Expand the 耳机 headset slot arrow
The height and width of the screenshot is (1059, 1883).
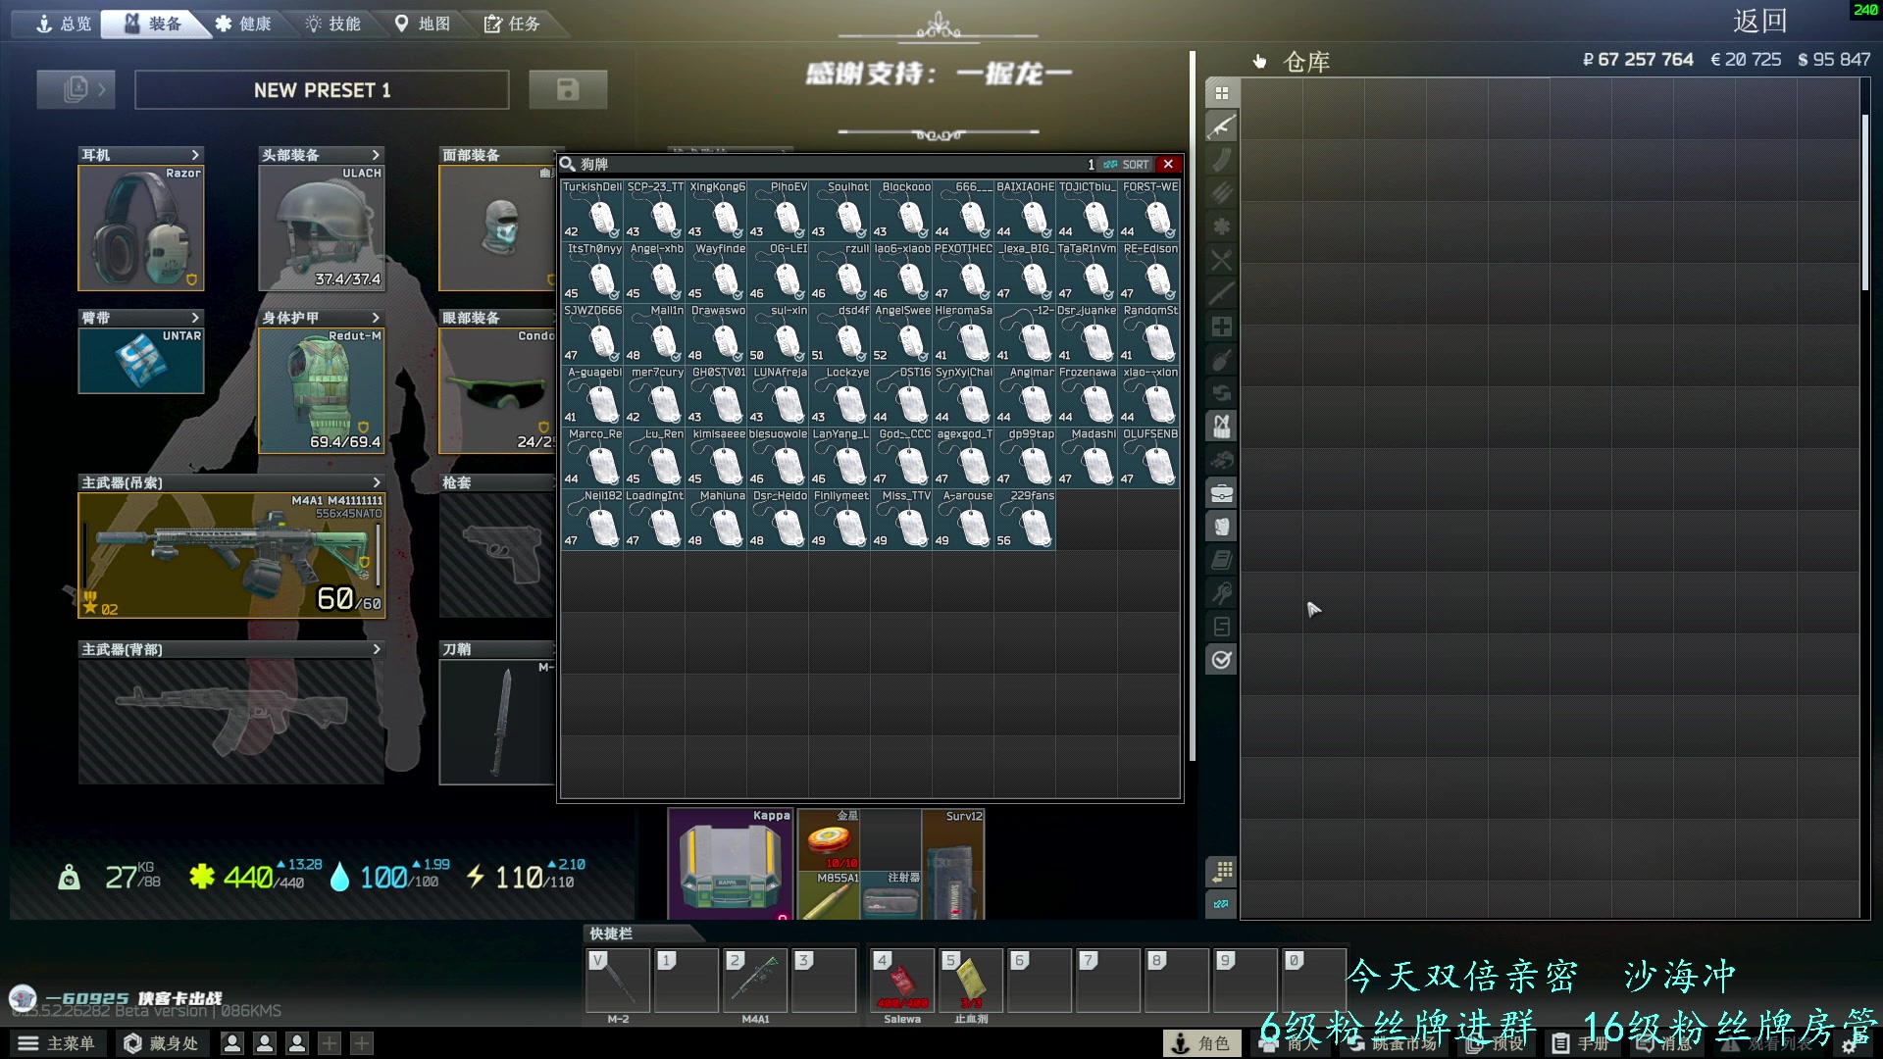point(195,155)
